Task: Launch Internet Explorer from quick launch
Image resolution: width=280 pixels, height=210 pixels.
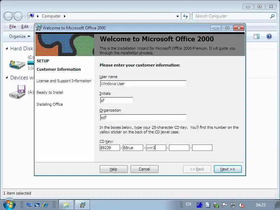Action: (45, 205)
